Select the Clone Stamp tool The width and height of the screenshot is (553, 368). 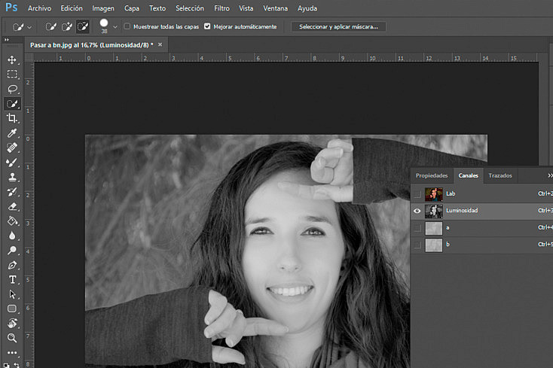[12, 177]
